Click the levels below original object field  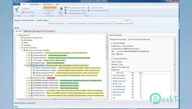coord(113,23)
